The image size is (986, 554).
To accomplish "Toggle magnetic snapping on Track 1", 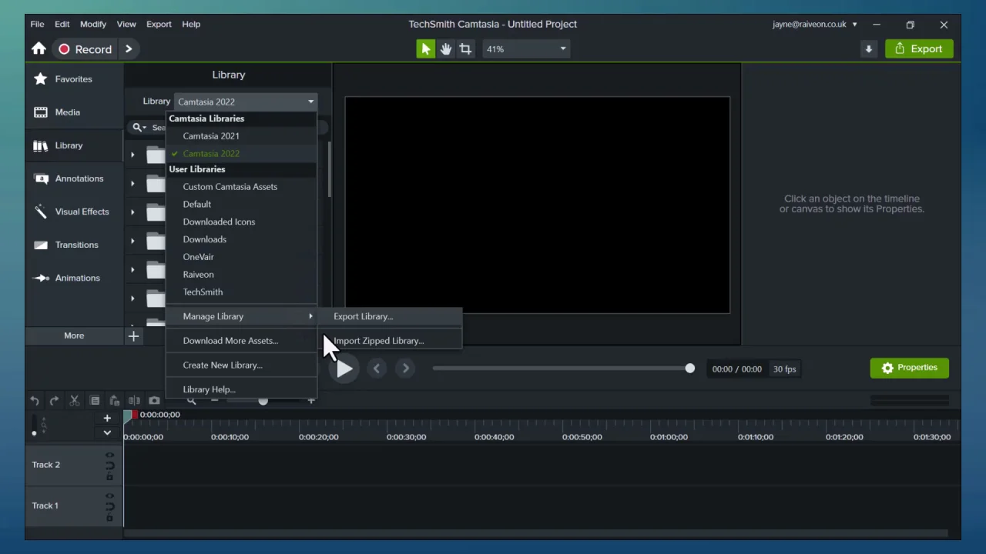I will tap(109, 506).
